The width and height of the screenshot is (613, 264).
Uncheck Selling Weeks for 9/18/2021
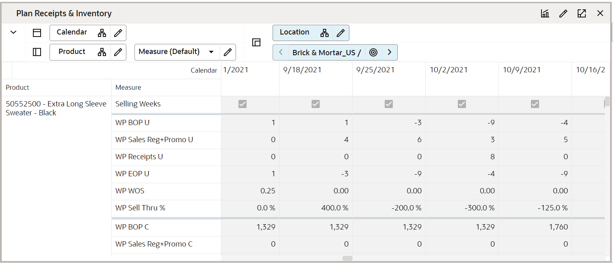(316, 104)
